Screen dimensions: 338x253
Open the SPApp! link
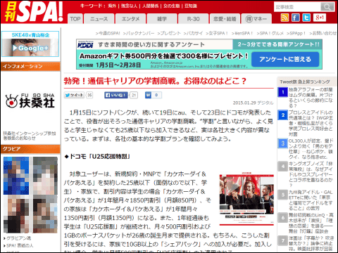(x=296, y=34)
